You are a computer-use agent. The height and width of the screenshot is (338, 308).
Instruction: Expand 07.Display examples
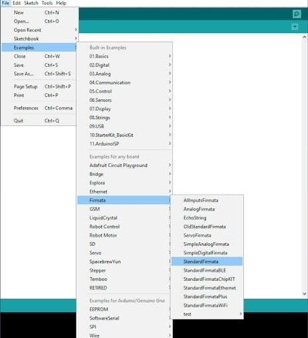pos(125,109)
